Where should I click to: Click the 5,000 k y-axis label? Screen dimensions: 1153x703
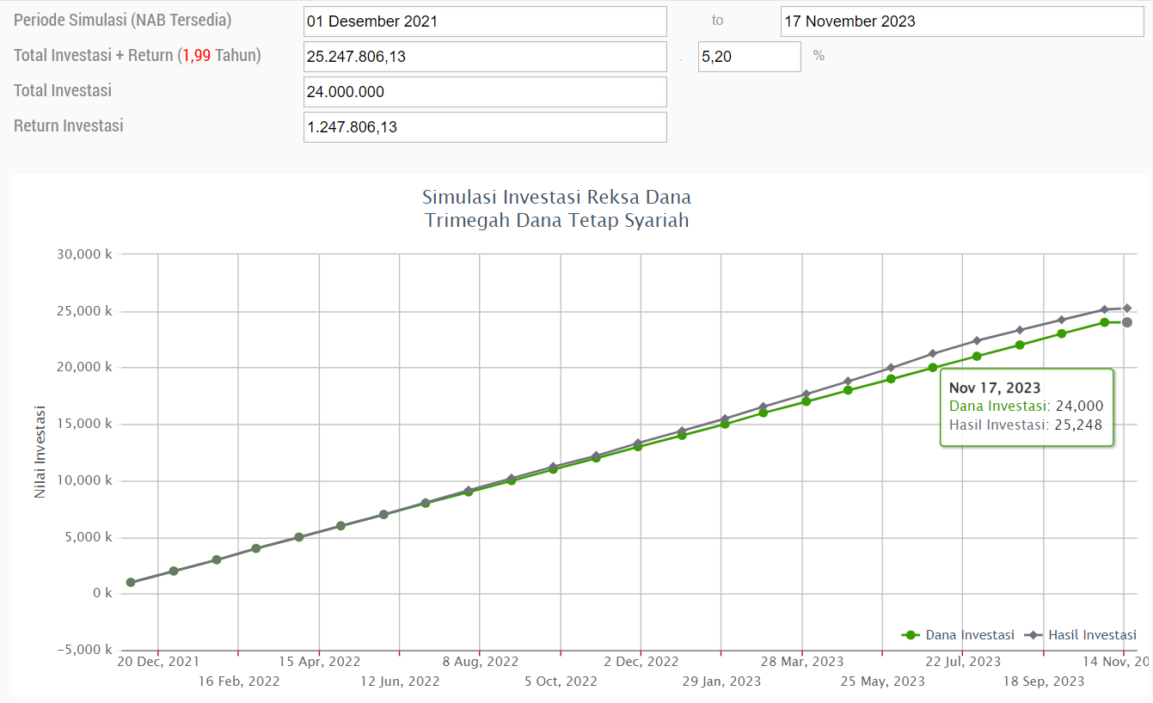(89, 537)
